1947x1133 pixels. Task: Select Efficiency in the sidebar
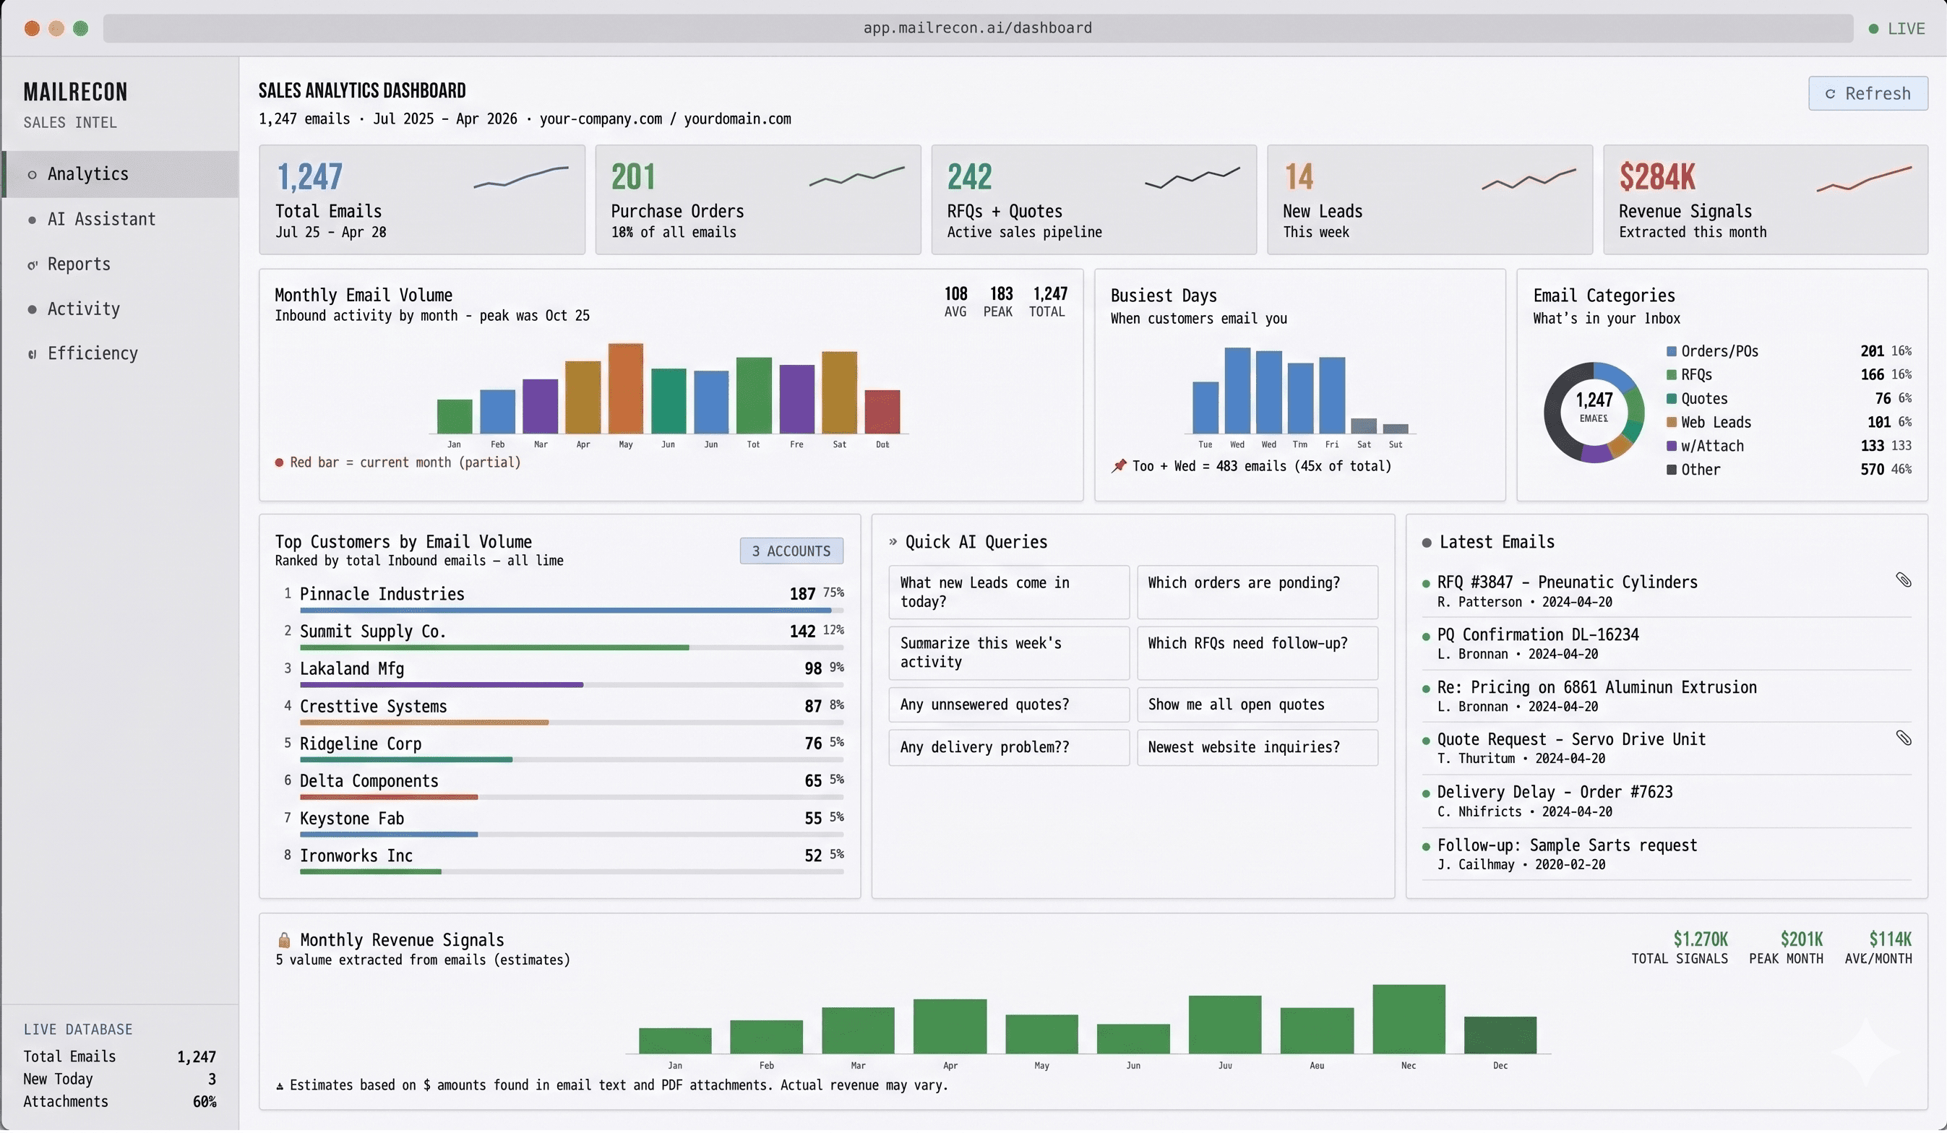(121, 354)
